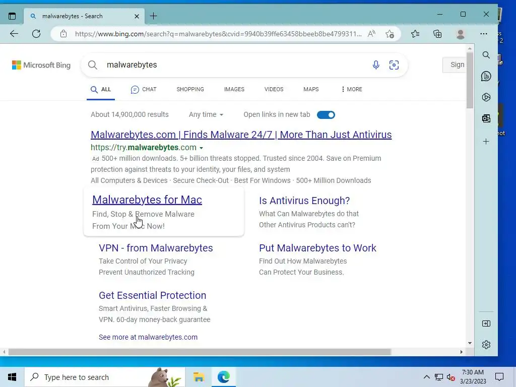Open Get Essential Protection link

pos(152,295)
